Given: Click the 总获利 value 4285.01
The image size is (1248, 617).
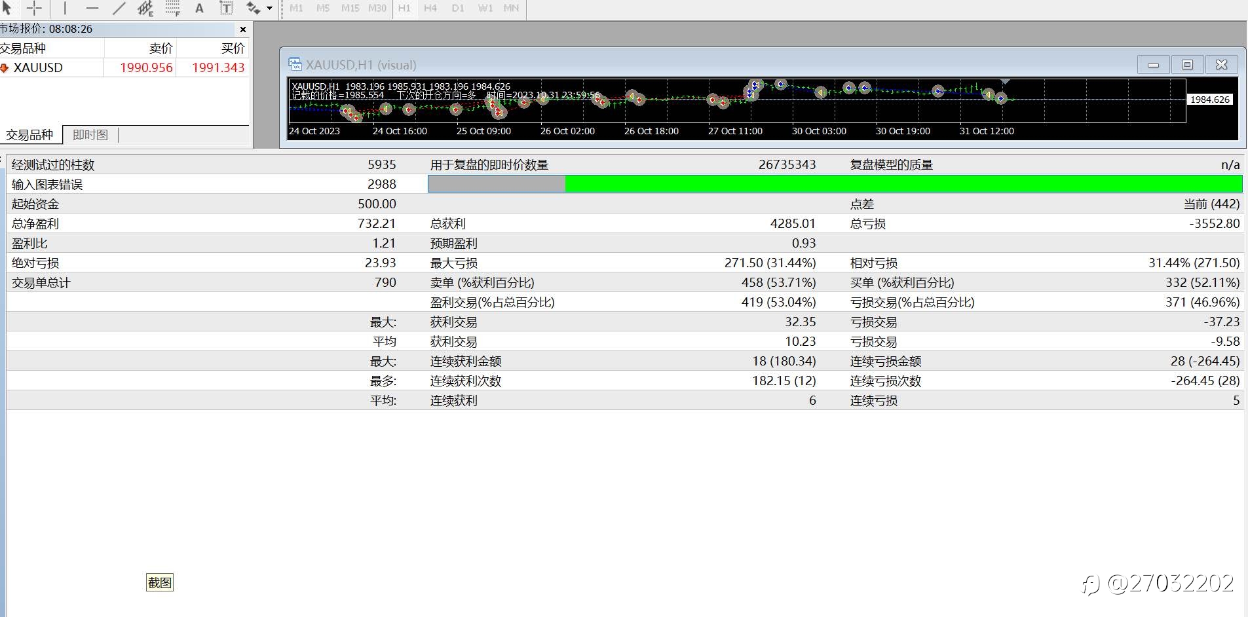Looking at the screenshot, I should pyautogui.click(x=793, y=223).
